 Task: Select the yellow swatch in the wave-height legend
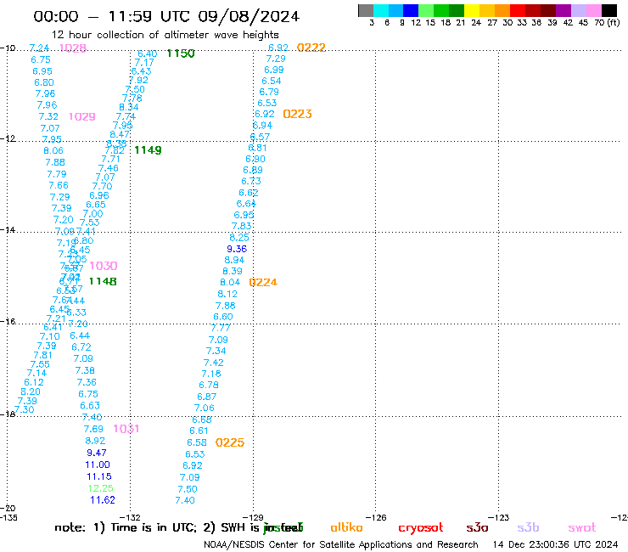tap(472, 10)
